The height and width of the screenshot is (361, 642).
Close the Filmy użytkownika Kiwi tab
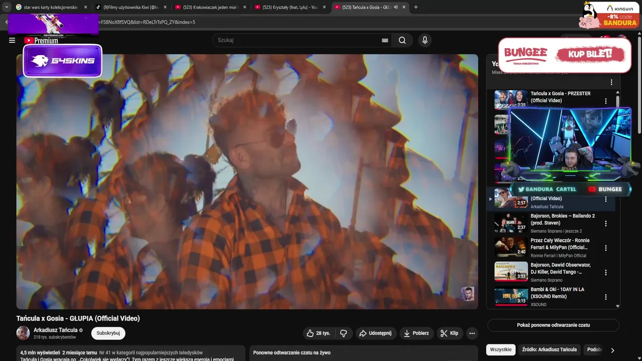[x=165, y=7]
